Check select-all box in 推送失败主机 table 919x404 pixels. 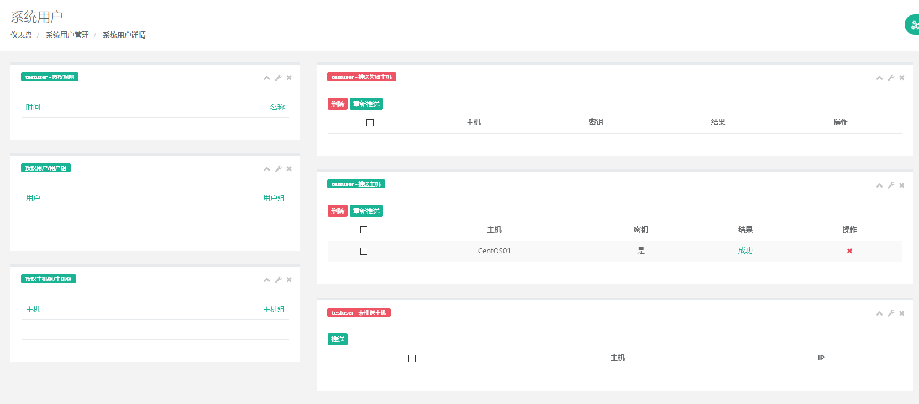pos(370,123)
